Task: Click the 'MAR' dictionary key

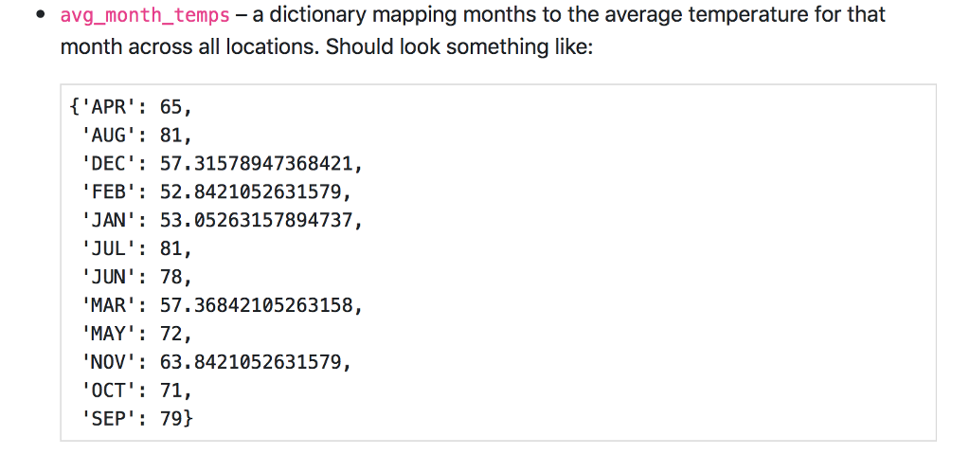Action: pyautogui.click(x=108, y=305)
